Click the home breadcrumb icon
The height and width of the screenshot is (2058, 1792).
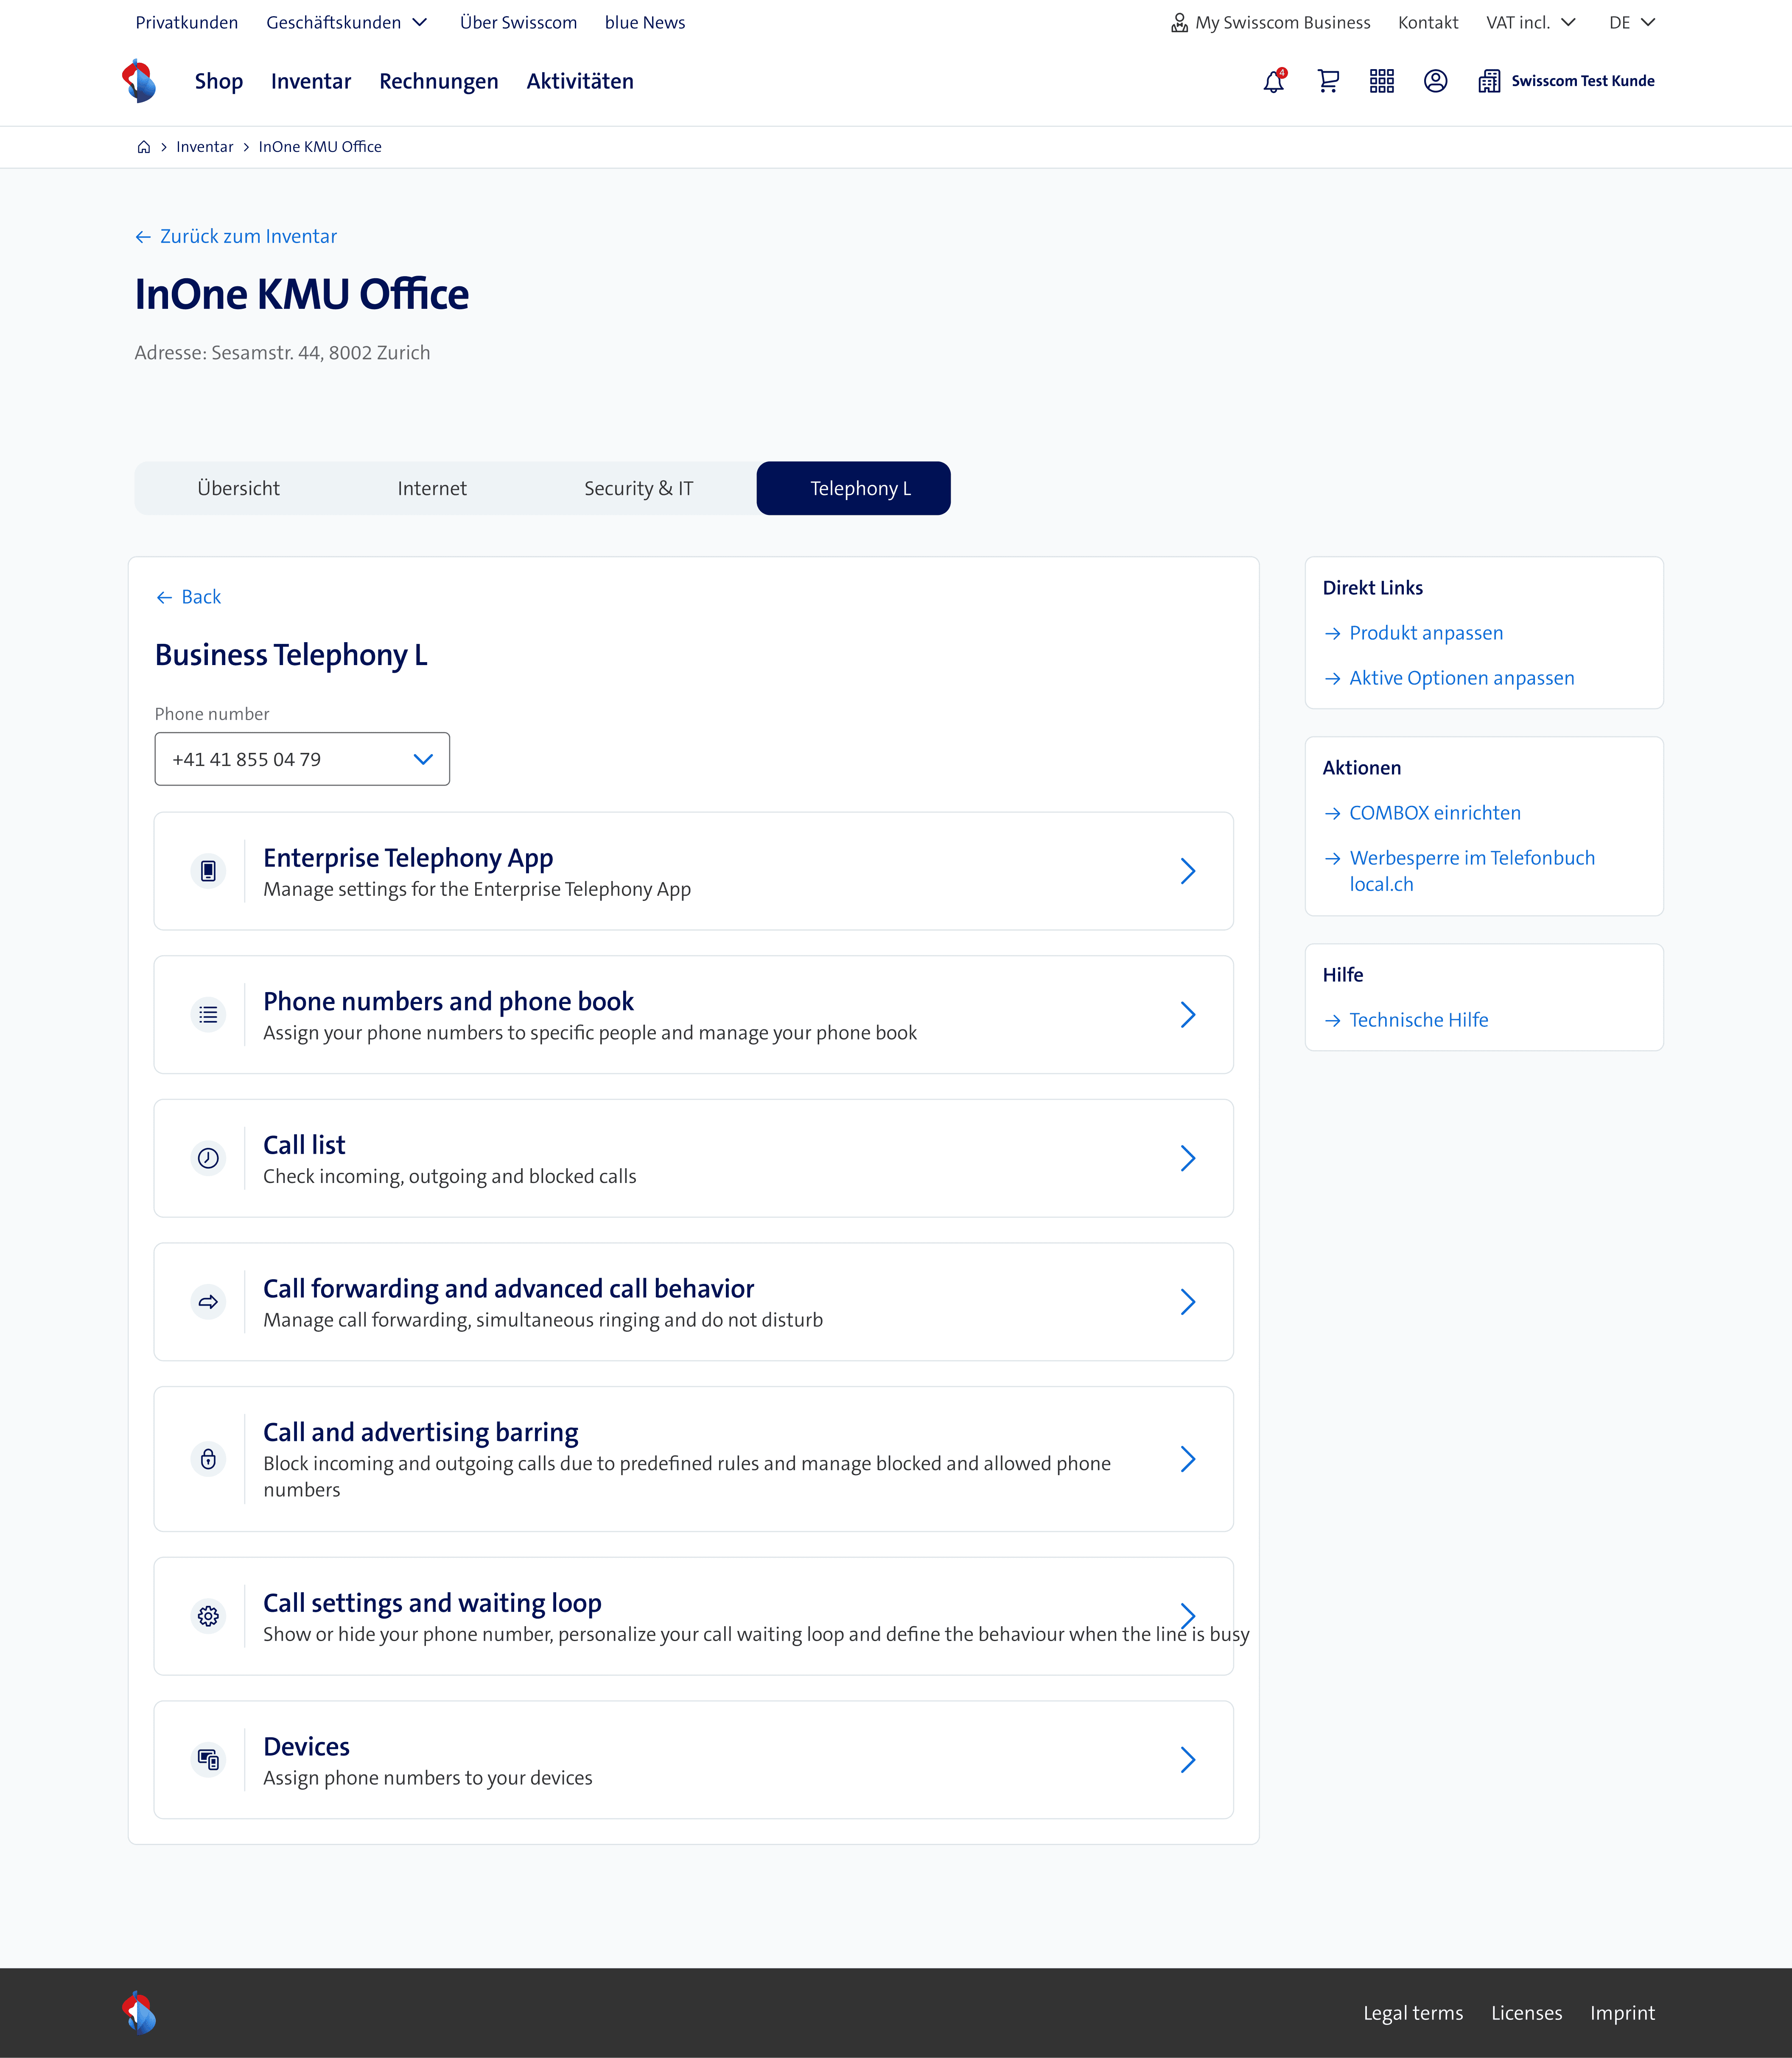point(144,147)
